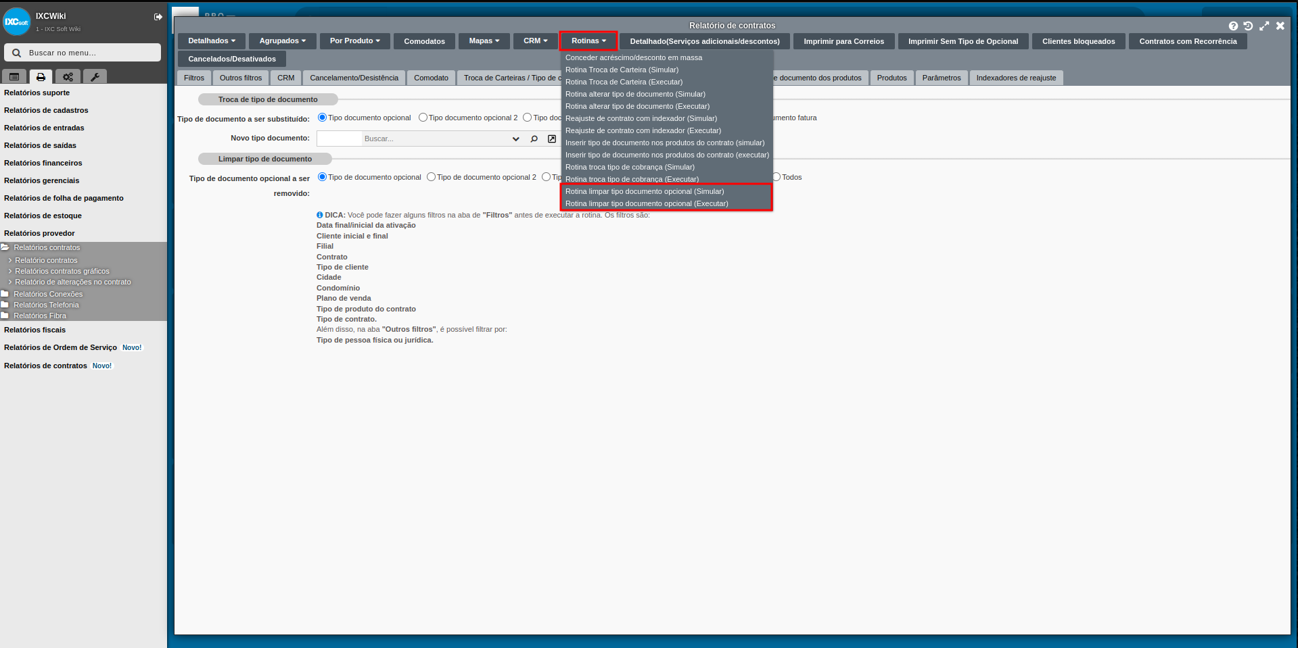Image resolution: width=1298 pixels, height=648 pixels.
Task: Choose Rotina alterar tipo de documento (Executar)
Action: pyautogui.click(x=637, y=106)
